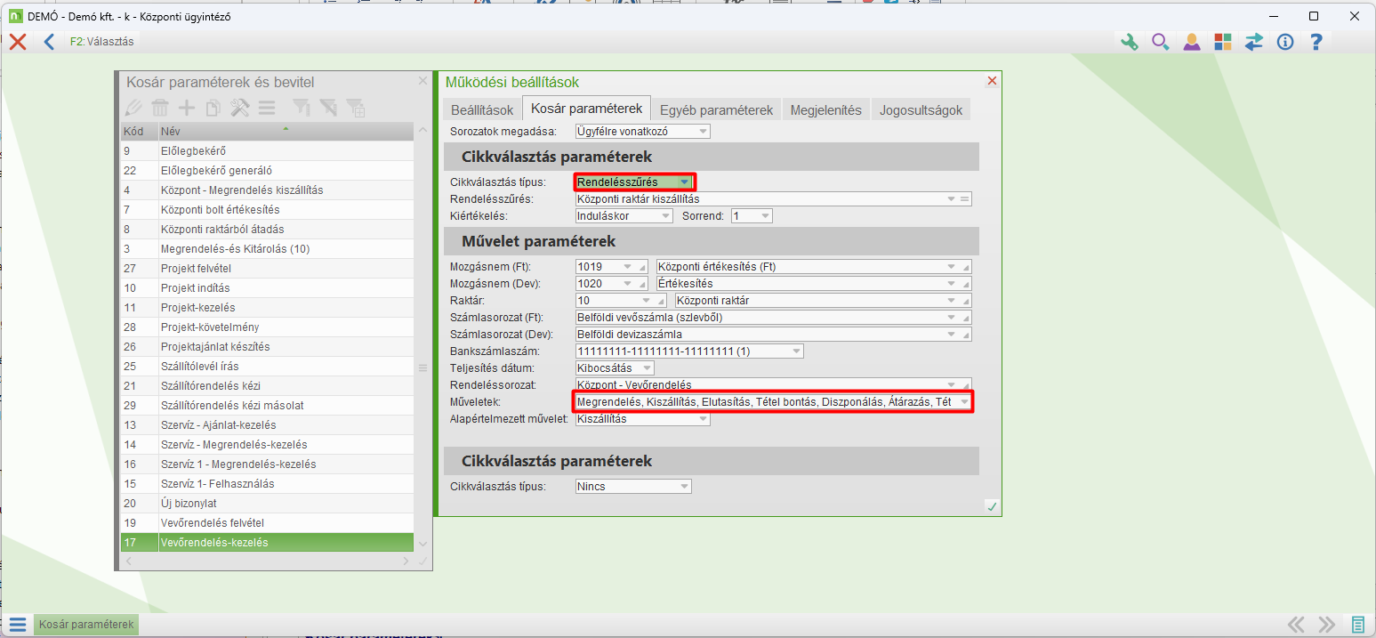Image resolution: width=1376 pixels, height=638 pixels.
Task: Sort the list by Név column header
Action: tap(286, 132)
